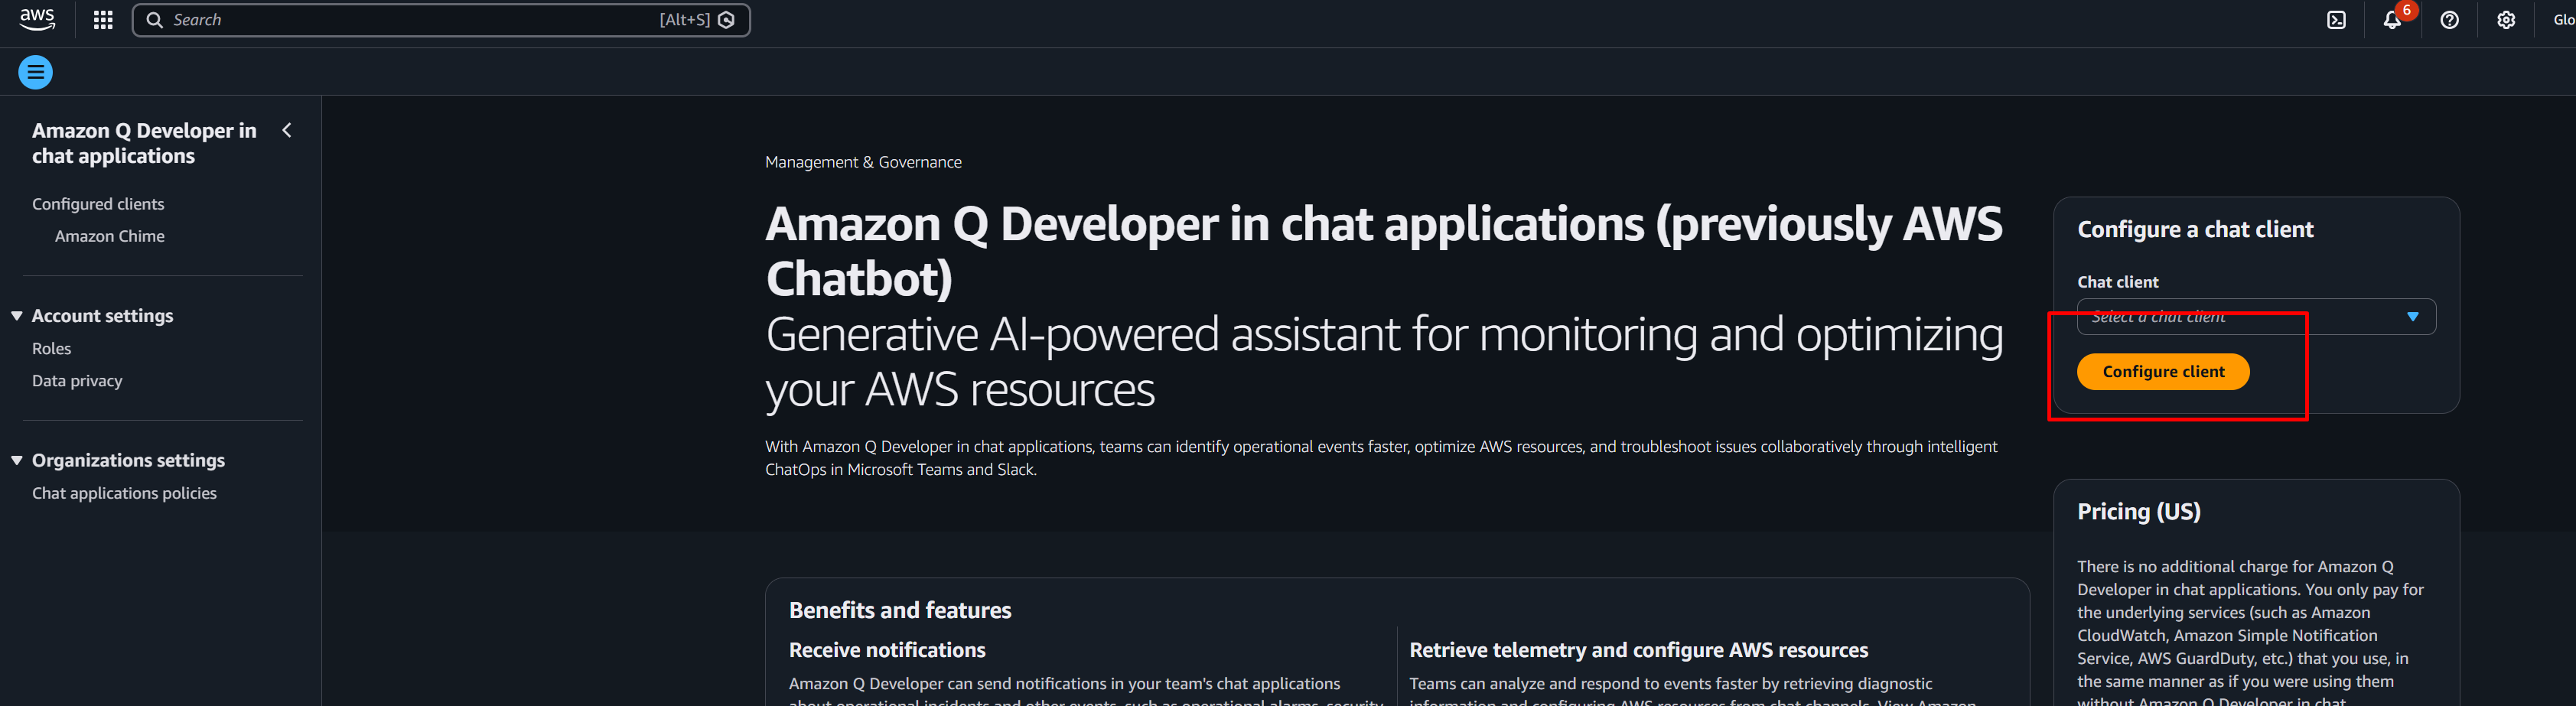Open the settings gear icon
Image resolution: width=2576 pixels, height=706 pixels.
(x=2505, y=20)
